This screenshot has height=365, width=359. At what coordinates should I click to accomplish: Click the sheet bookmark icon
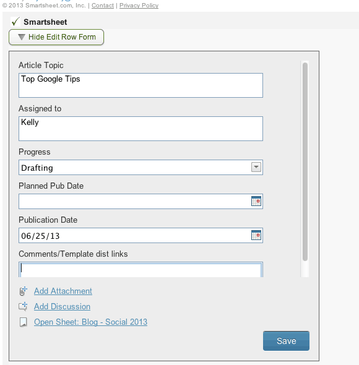24,322
